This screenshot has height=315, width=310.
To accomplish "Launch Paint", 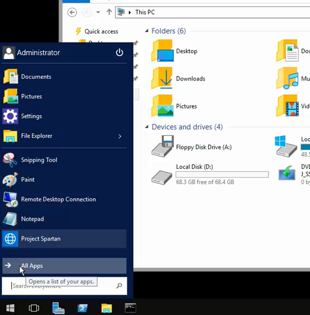I will [64, 180].
